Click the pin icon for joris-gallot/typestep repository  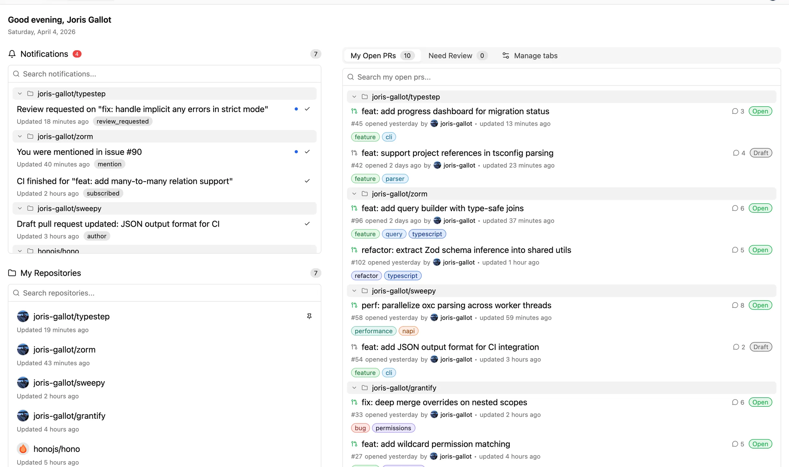pos(309,316)
